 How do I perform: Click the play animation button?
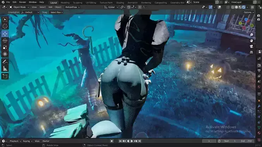(x=132, y=141)
